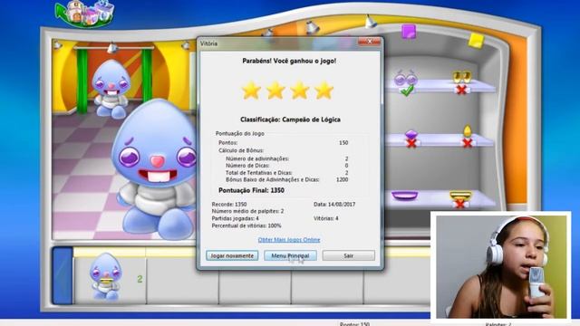Image resolution: width=580 pixels, height=326 pixels.
Task: Click the red X under yellow shoes
Action: coord(461,90)
